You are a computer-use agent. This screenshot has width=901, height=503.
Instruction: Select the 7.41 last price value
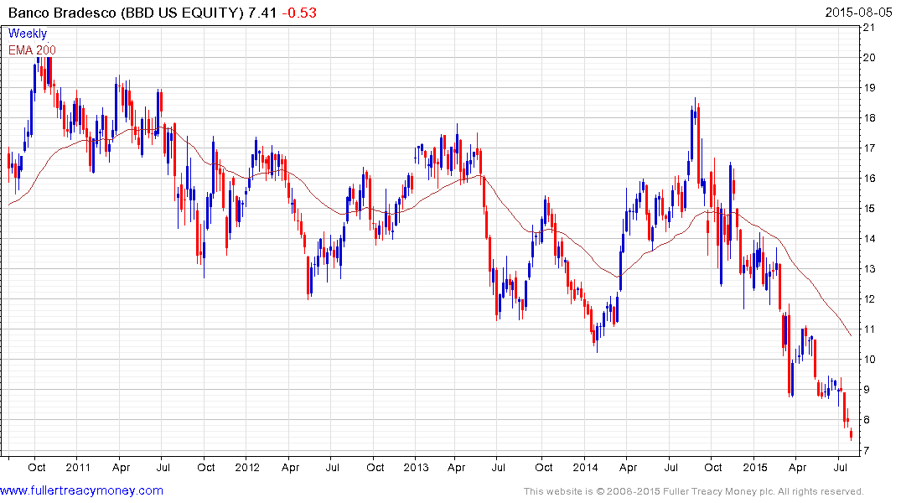pos(262,13)
